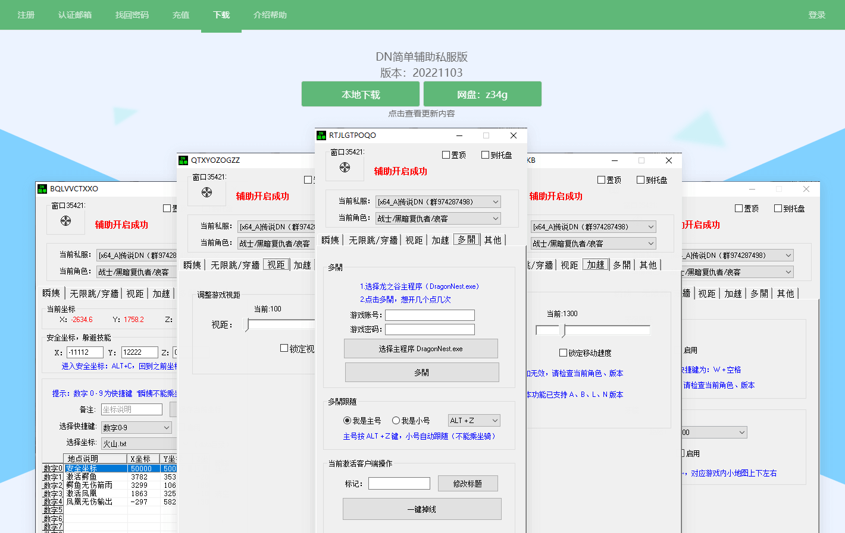Expand 当前私服 dropdown in RTJLGTPOQO window
845x533 pixels.
[x=438, y=202]
